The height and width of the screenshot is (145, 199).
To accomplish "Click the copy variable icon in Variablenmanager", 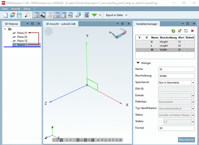I will (x=186, y=31).
